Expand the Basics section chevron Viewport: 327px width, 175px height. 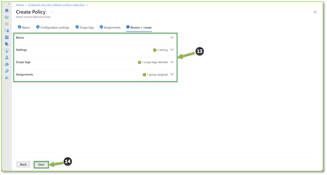[x=172, y=37]
